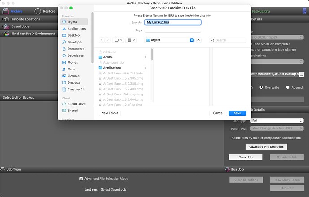Viewport: 309px width, 197px height.
Task: Click the Save button
Action: tap(237, 113)
